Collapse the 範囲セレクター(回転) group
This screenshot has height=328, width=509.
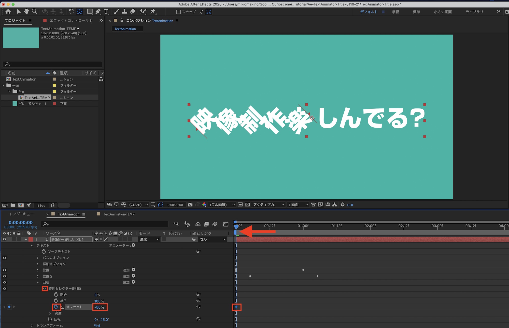tap(45, 289)
